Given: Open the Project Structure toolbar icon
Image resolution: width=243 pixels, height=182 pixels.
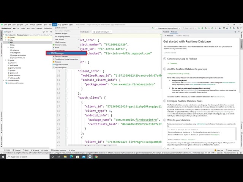Looking at the screenshot, I should click(x=220, y=28).
